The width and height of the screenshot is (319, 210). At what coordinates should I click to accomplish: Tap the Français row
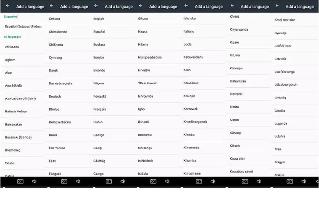(x=111, y=109)
